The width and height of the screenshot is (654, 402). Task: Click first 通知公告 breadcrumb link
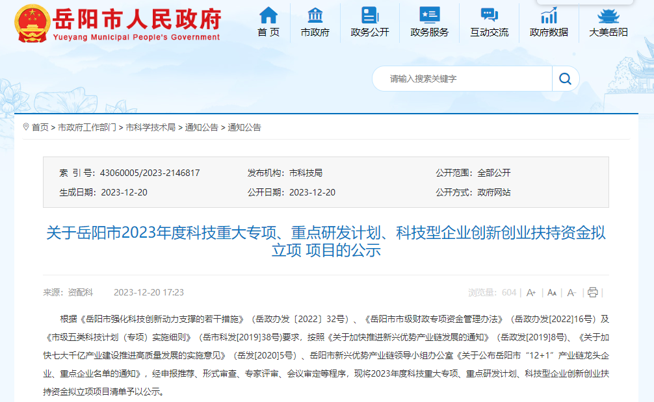click(x=202, y=127)
